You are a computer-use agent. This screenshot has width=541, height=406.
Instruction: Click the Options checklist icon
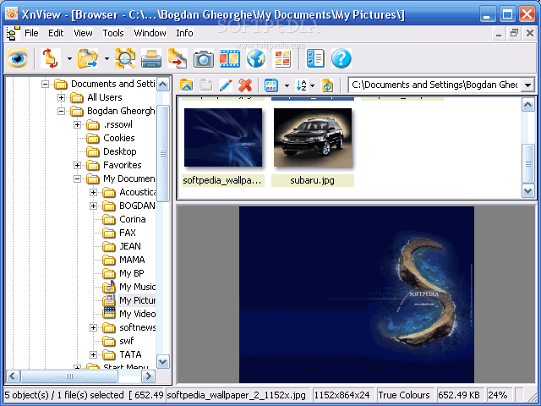click(315, 58)
